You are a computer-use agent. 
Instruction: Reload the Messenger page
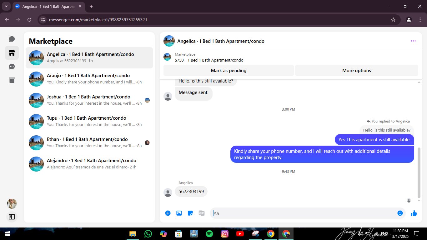coord(29,20)
